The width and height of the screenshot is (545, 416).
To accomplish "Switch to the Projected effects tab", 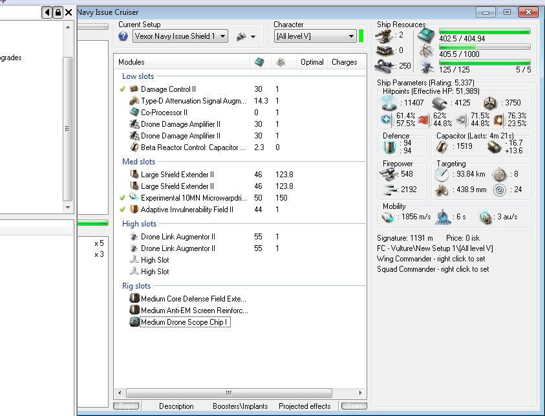I will click(x=305, y=406).
